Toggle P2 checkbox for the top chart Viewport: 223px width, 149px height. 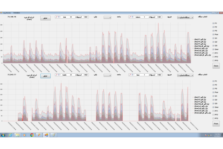(x=213, y=27)
